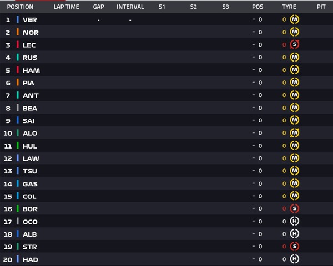Click Bortoleto's soft tyre icon
Viewport: 333px width, 266px height.
[x=295, y=209]
